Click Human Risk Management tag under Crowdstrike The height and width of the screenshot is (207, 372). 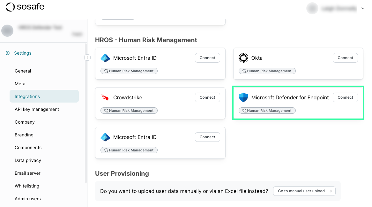(x=129, y=111)
